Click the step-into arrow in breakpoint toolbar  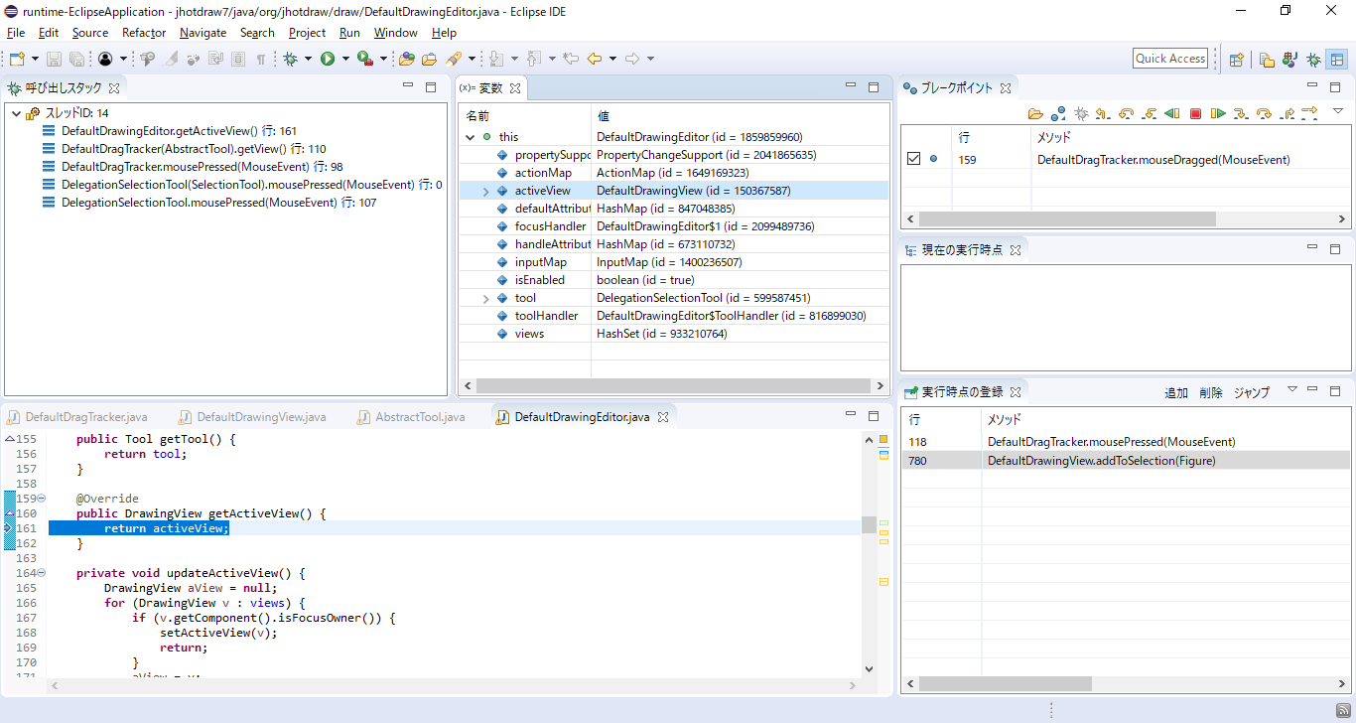pos(1241,113)
